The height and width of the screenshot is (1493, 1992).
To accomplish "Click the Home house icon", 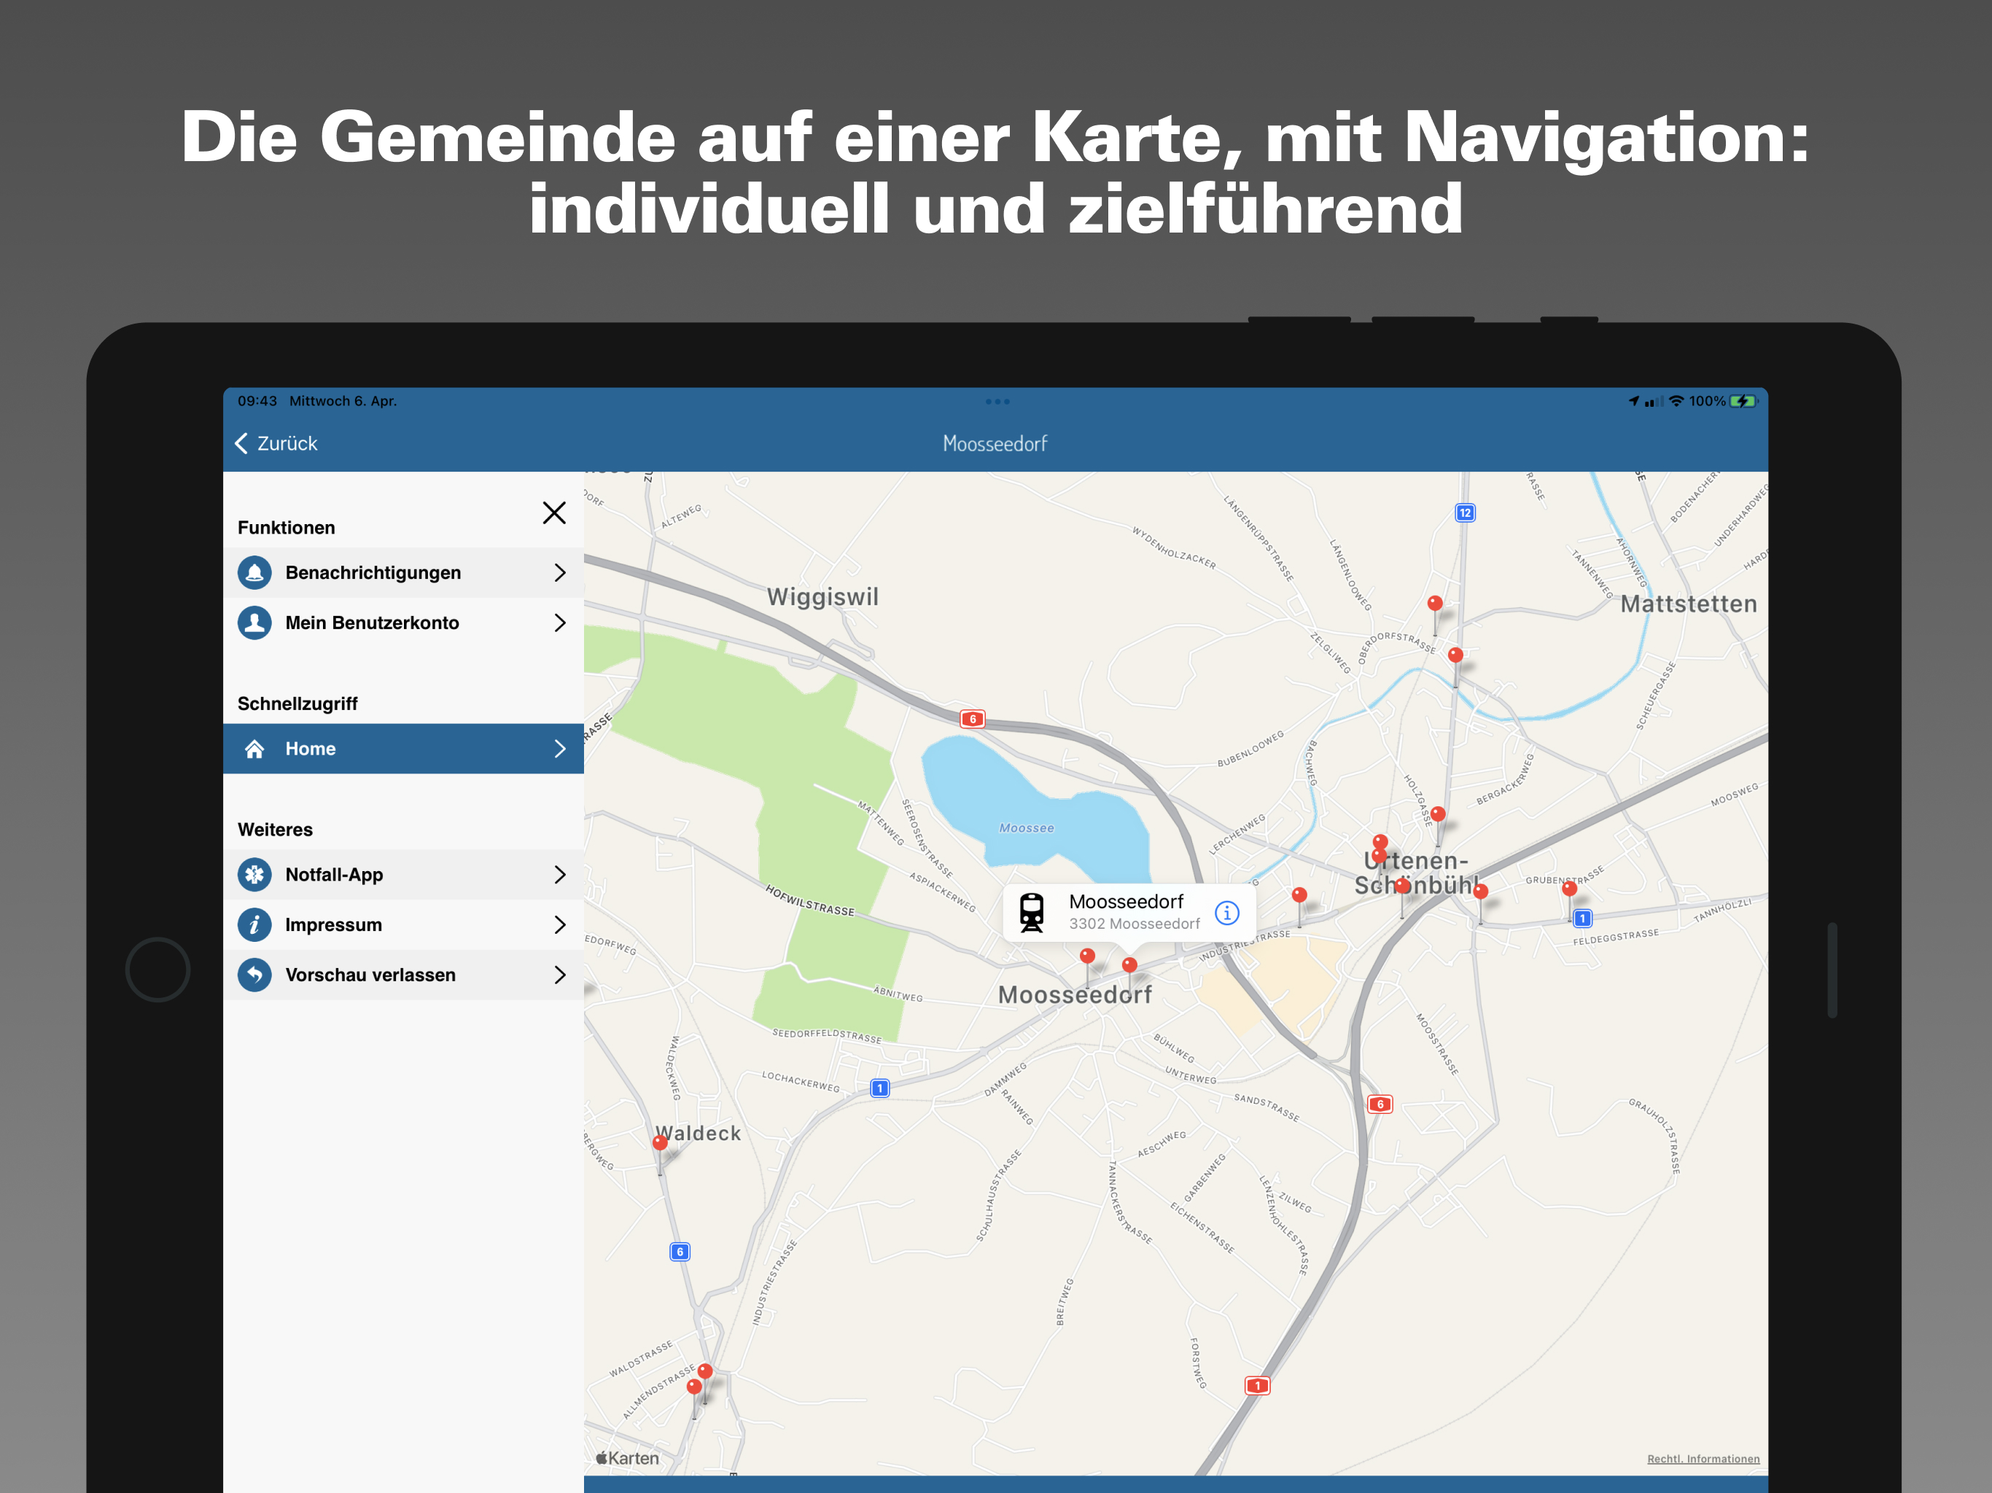I will pyautogui.click(x=255, y=749).
